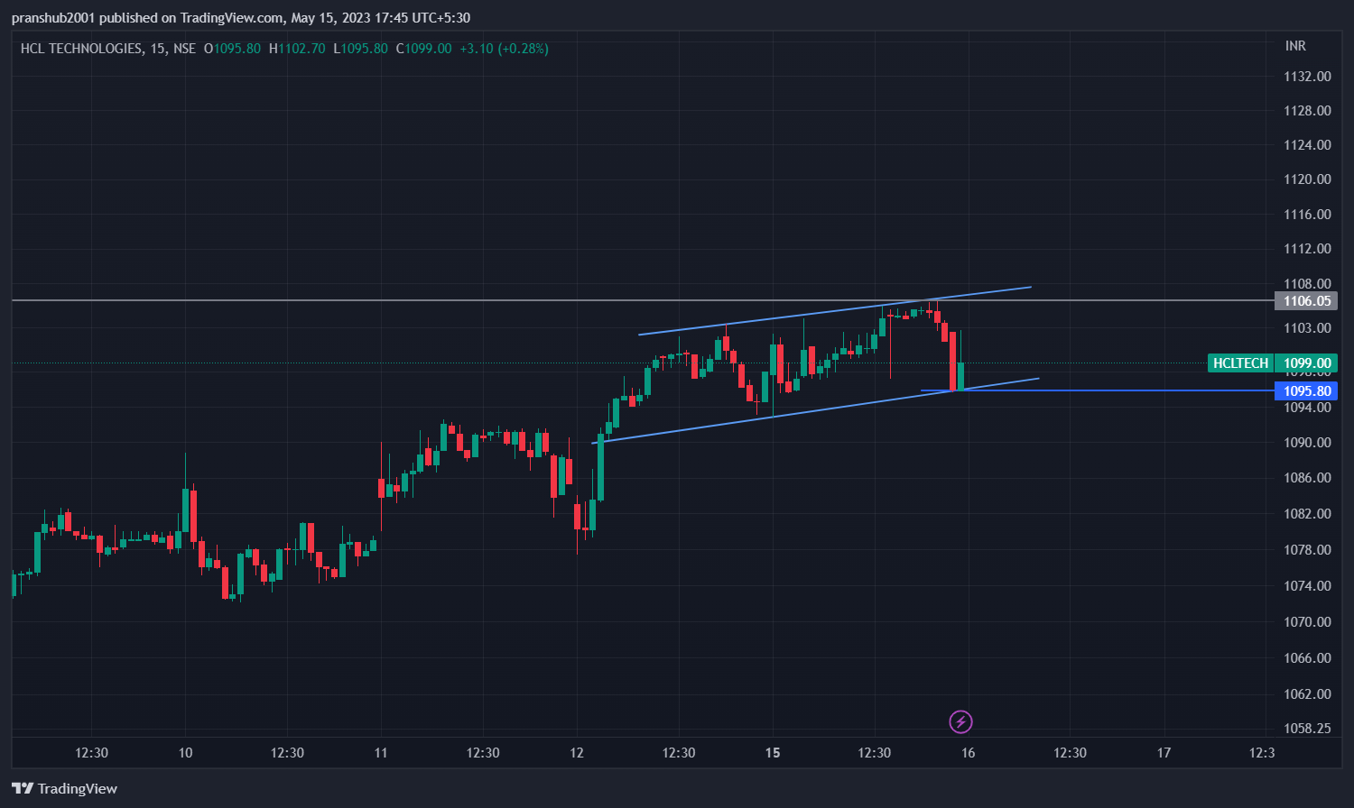Click the date 17 on time axis

pyautogui.click(x=1164, y=753)
